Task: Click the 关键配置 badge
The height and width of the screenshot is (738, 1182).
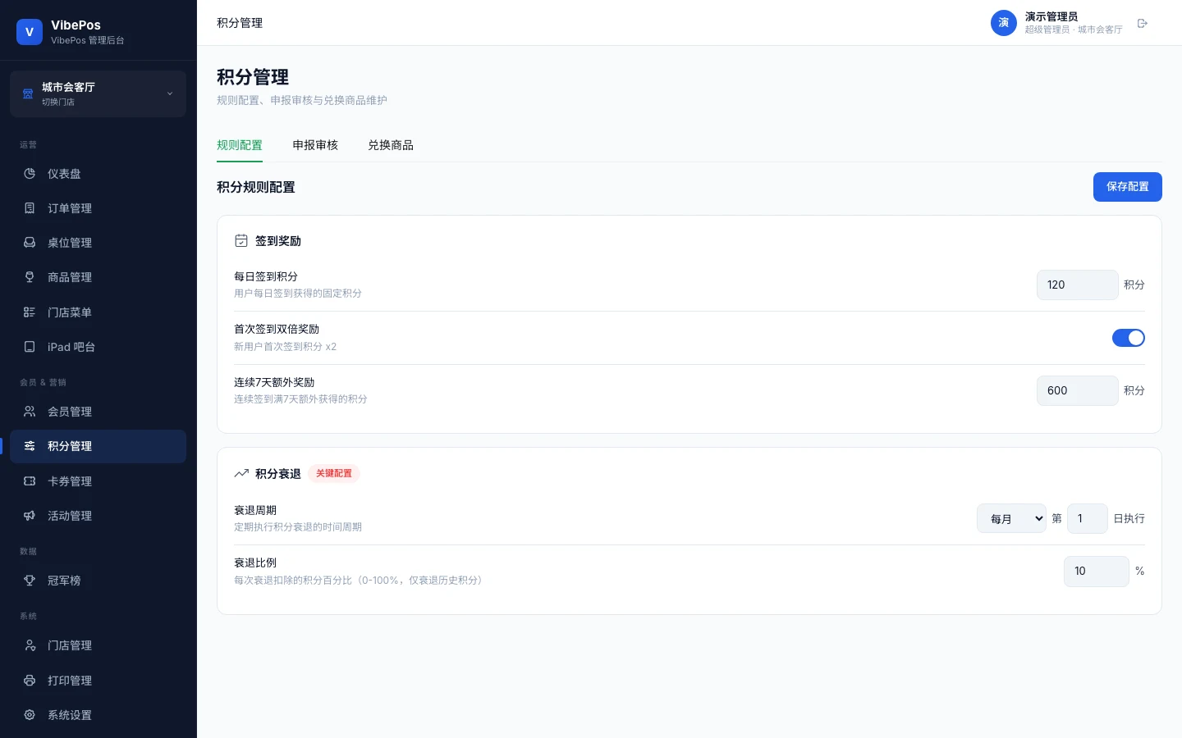Action: [334, 473]
